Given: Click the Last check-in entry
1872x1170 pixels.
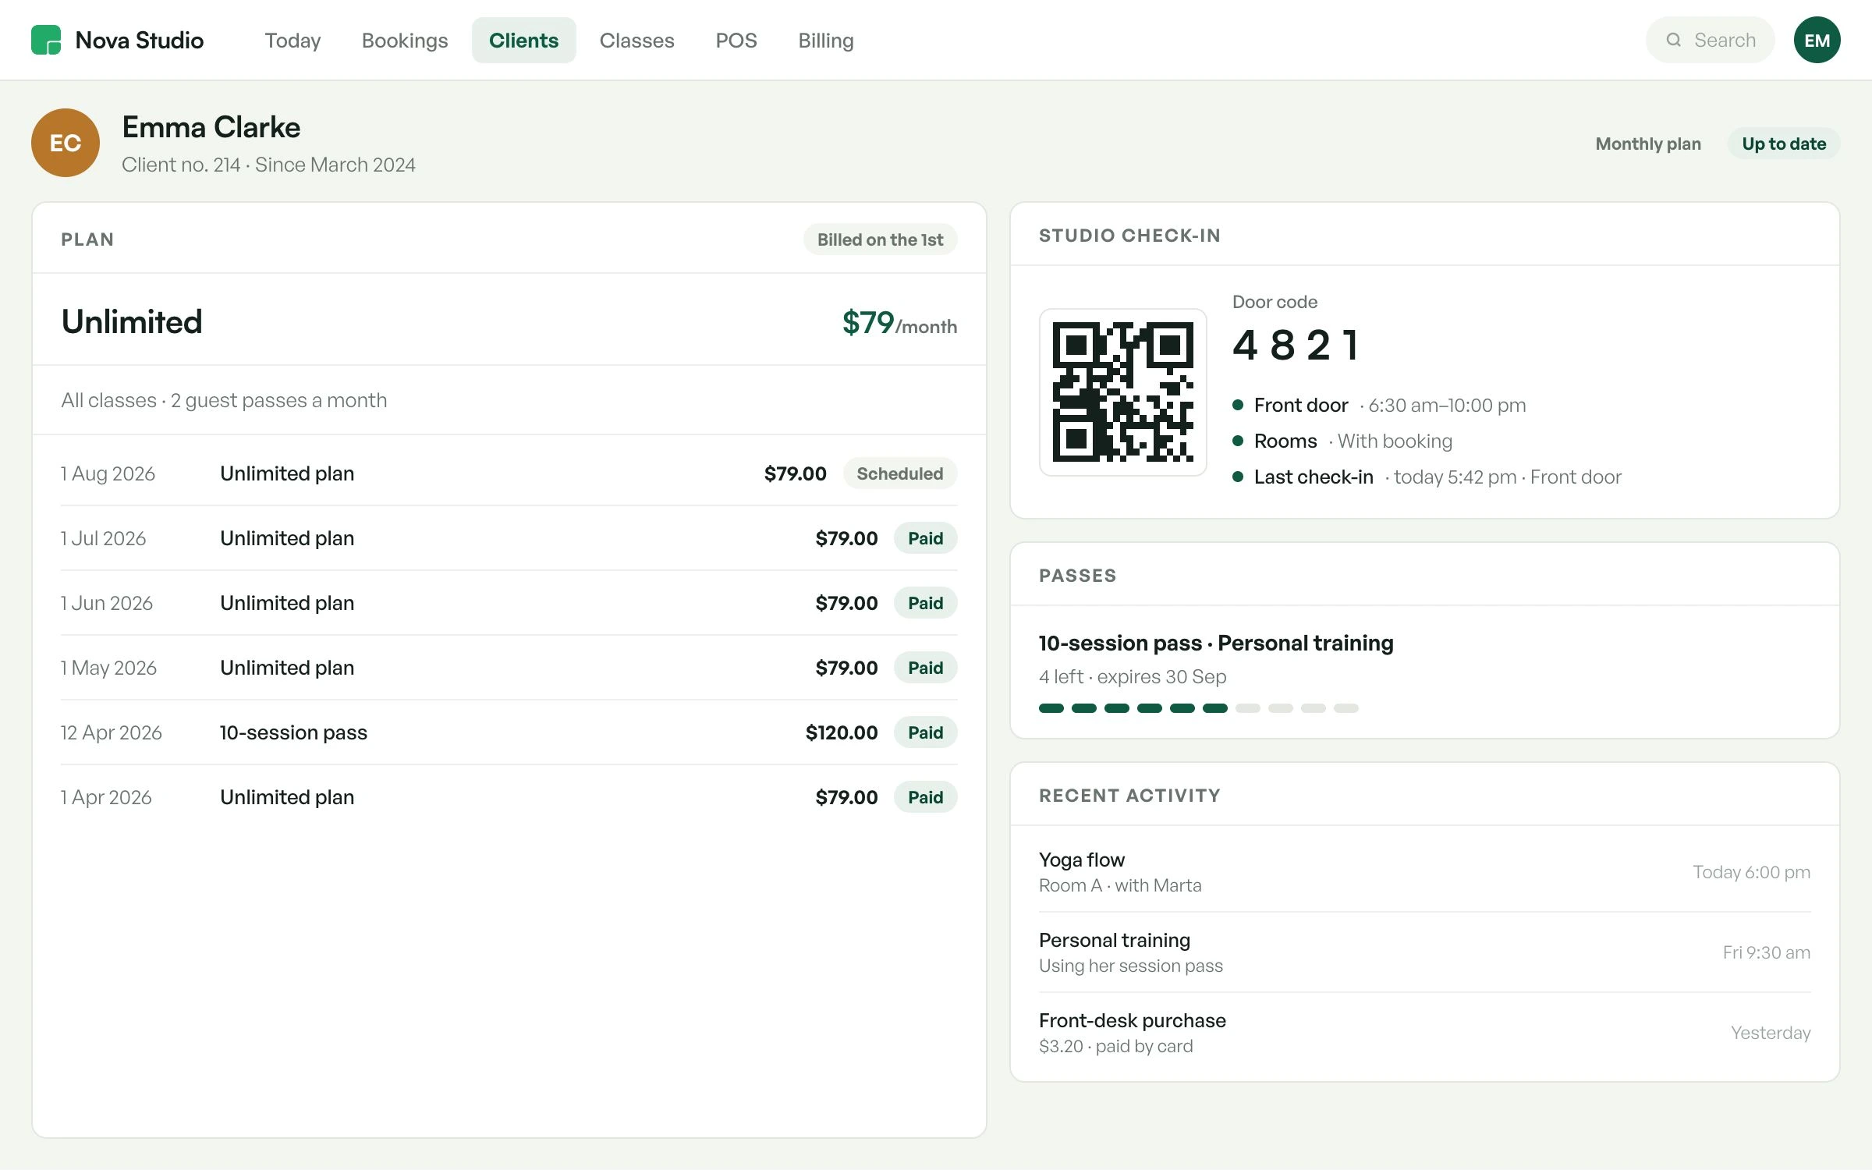Looking at the screenshot, I should (x=1427, y=477).
